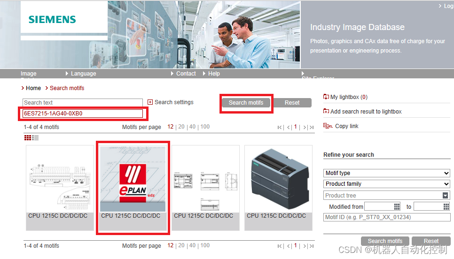Expand the Search settings plus box
This screenshot has width=454, height=259.
(150, 102)
